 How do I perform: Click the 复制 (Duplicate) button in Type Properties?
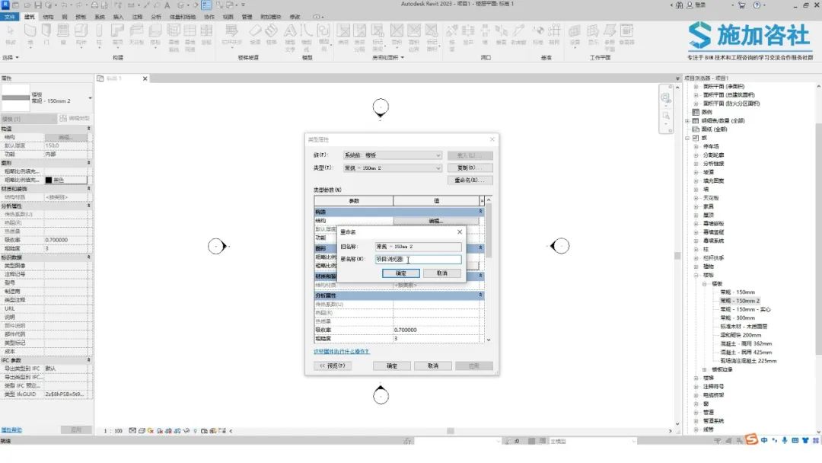click(470, 168)
